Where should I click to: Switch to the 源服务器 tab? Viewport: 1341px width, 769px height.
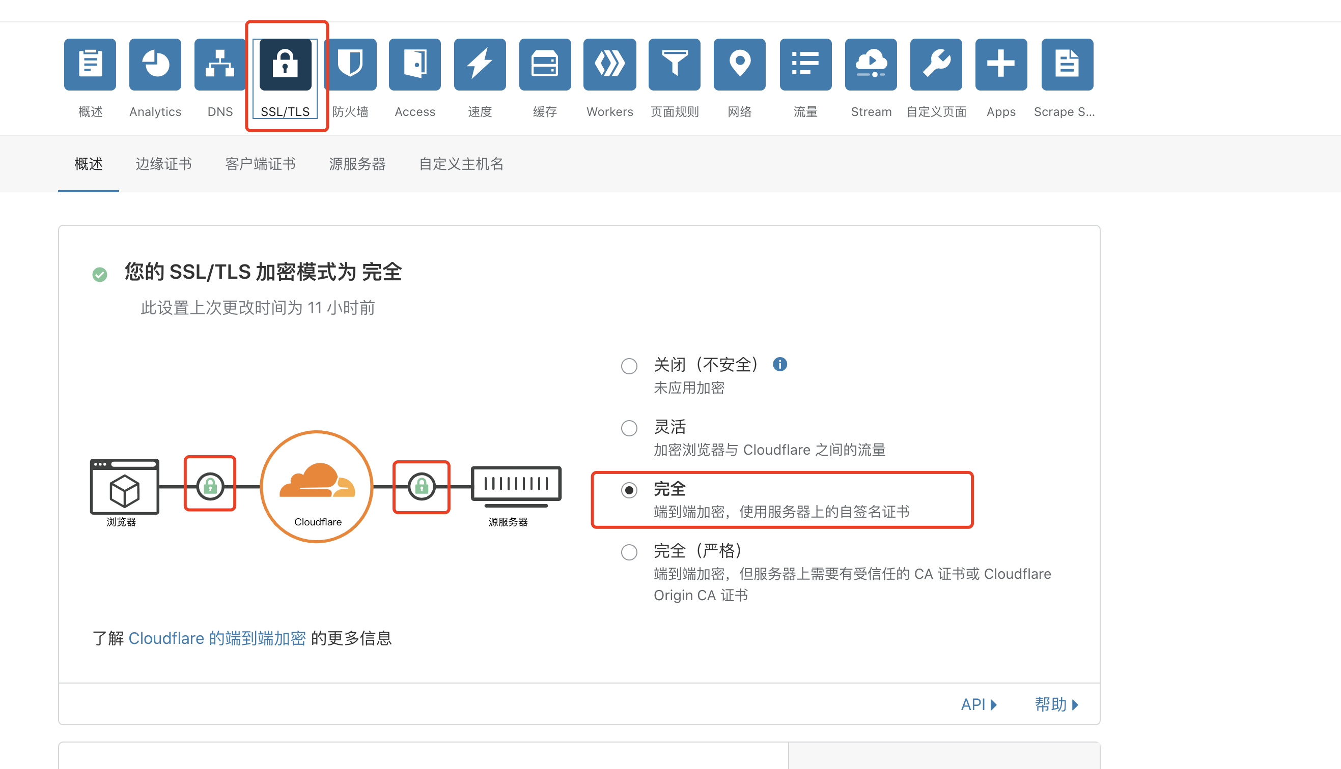357,164
